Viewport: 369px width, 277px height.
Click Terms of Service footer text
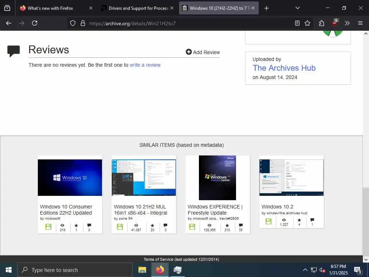(x=181, y=259)
